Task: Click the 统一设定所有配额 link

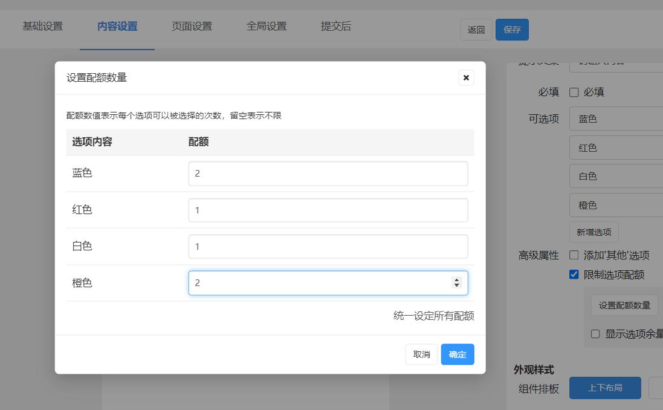Action: tap(433, 316)
